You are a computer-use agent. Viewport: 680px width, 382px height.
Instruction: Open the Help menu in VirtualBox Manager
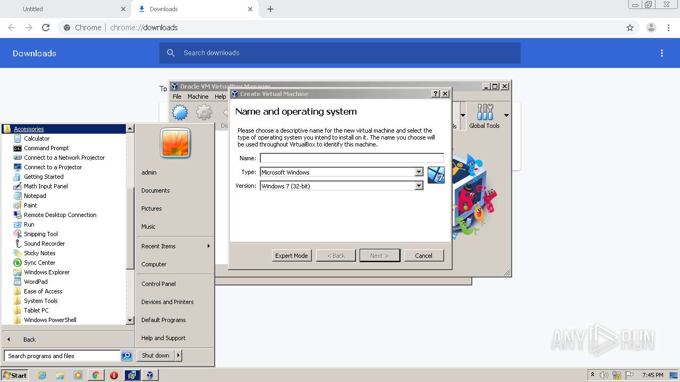[x=220, y=97]
